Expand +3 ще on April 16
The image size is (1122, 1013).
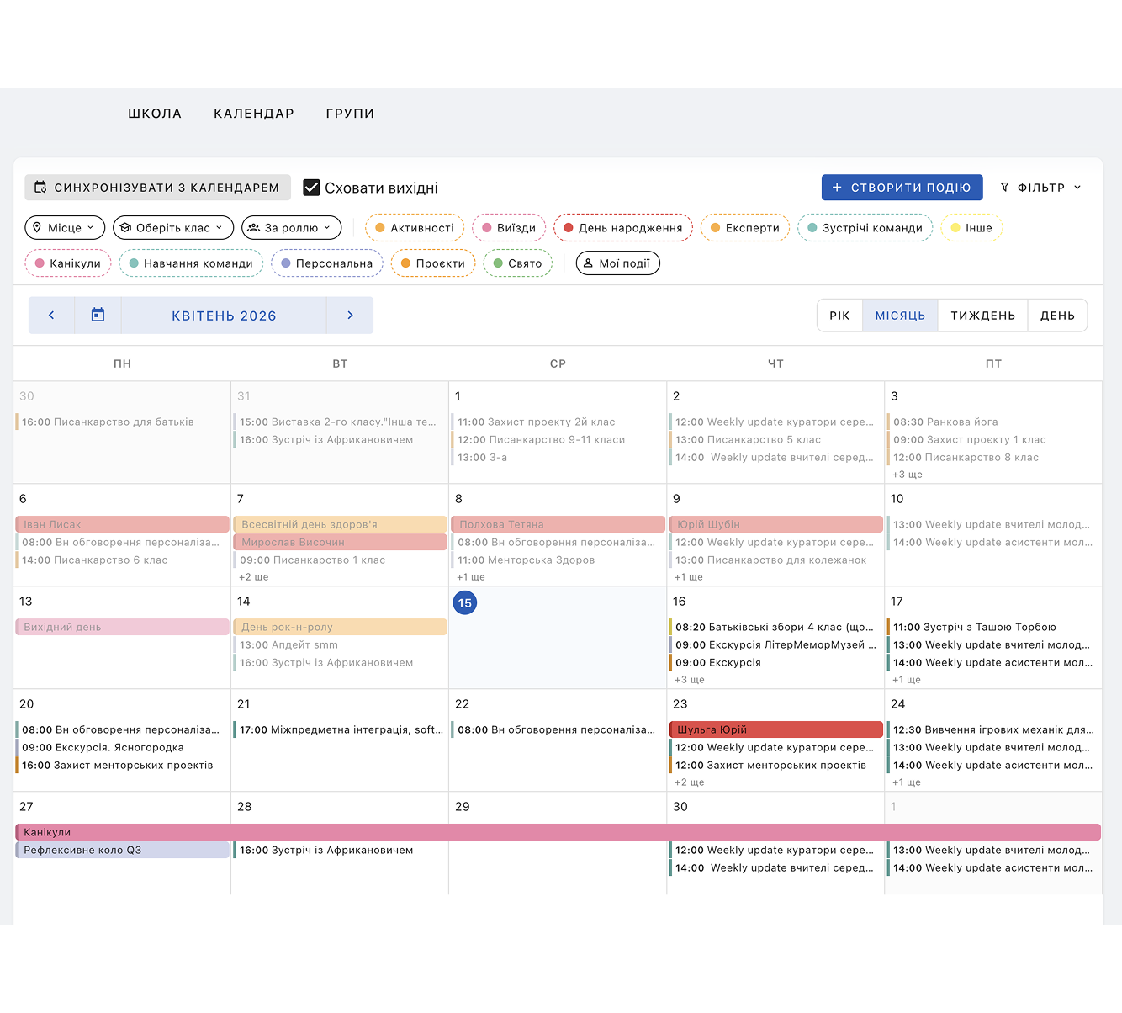689,680
